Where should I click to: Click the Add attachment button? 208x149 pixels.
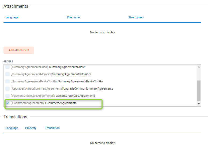pos(19,50)
